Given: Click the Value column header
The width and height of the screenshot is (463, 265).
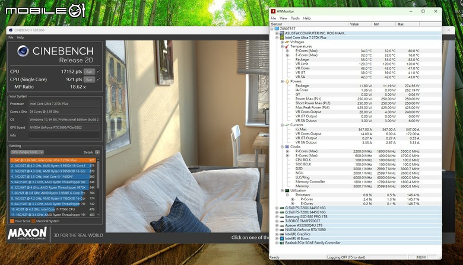Looking at the screenshot, I should coord(360,24).
